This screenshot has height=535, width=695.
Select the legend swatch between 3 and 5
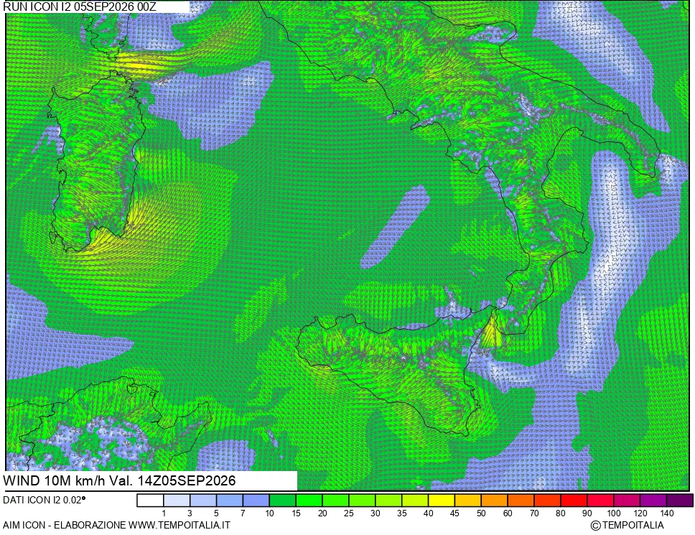click(203, 501)
